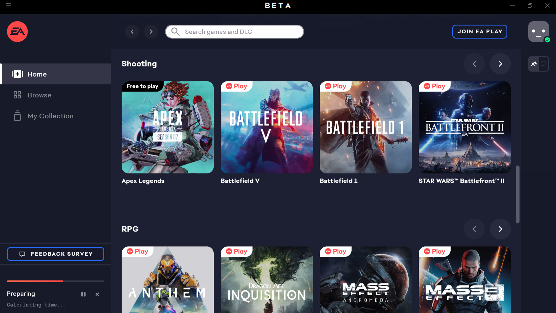
Task: Click the FEEDBACK SURVEY button
Action: [55, 254]
